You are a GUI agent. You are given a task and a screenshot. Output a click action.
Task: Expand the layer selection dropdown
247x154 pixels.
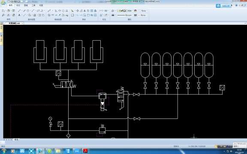(133, 11)
